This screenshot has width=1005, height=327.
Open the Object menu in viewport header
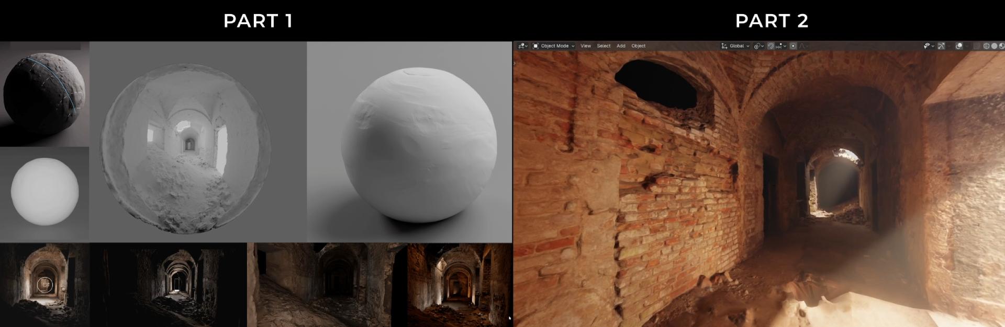pos(639,46)
